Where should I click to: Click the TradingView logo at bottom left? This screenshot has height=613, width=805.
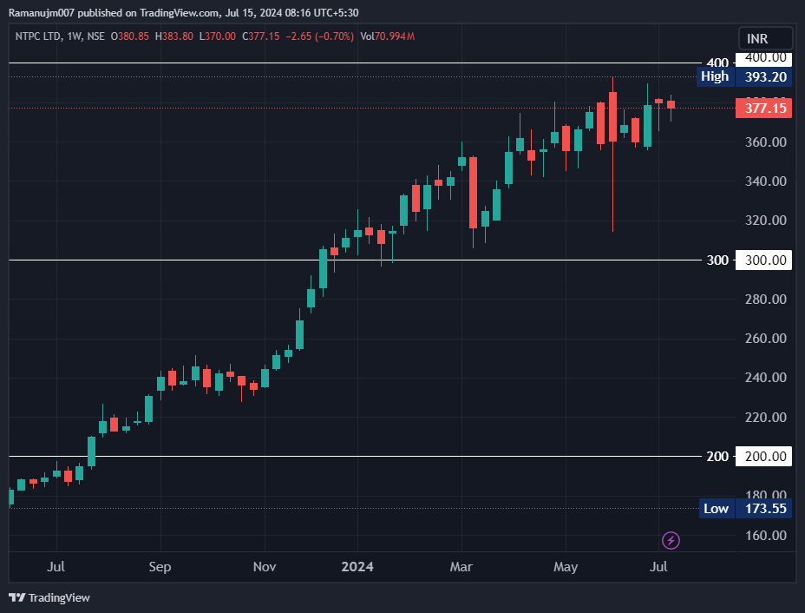tap(49, 597)
